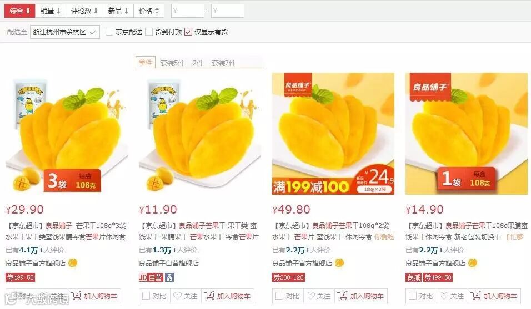This screenshot has width=531, height=309.
Task: Select the 套装5件 tab
Action: pyautogui.click(x=172, y=63)
